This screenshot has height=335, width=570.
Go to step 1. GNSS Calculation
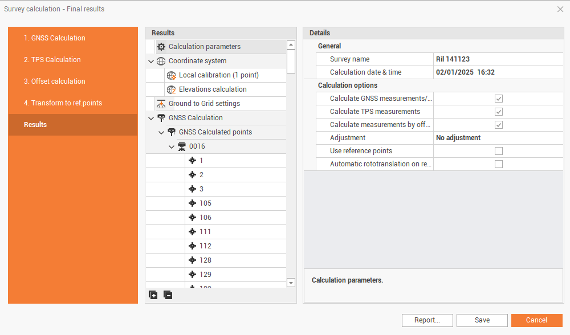pos(55,38)
